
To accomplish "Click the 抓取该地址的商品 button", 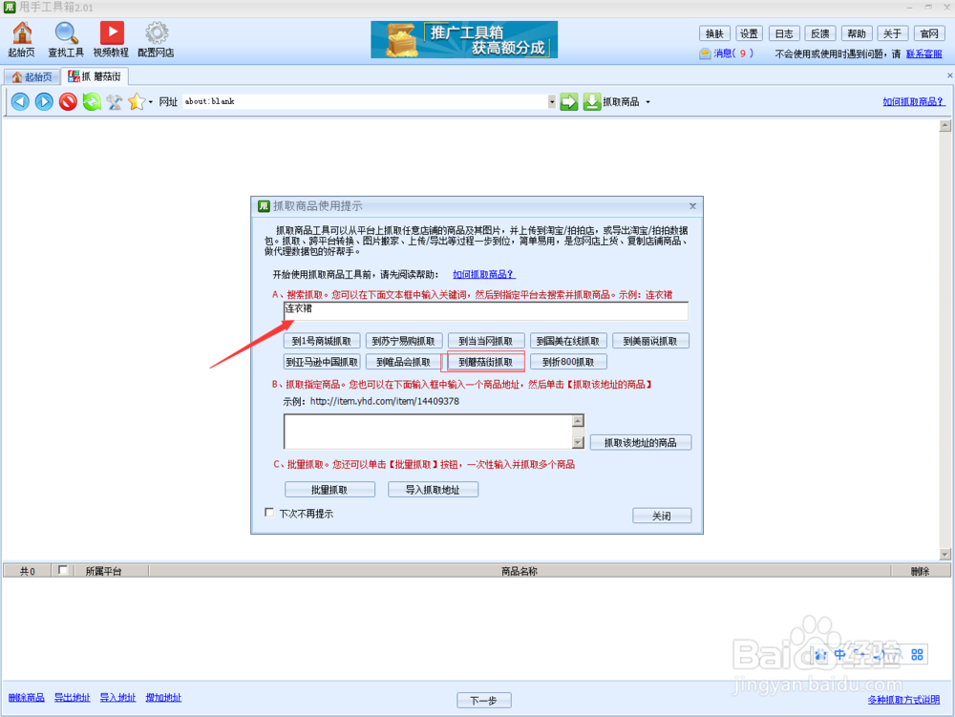I will [641, 442].
